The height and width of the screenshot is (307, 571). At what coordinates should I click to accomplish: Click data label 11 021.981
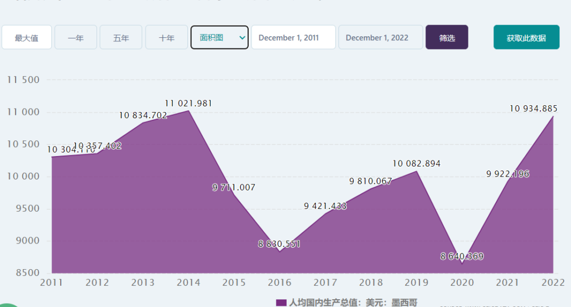coord(188,104)
